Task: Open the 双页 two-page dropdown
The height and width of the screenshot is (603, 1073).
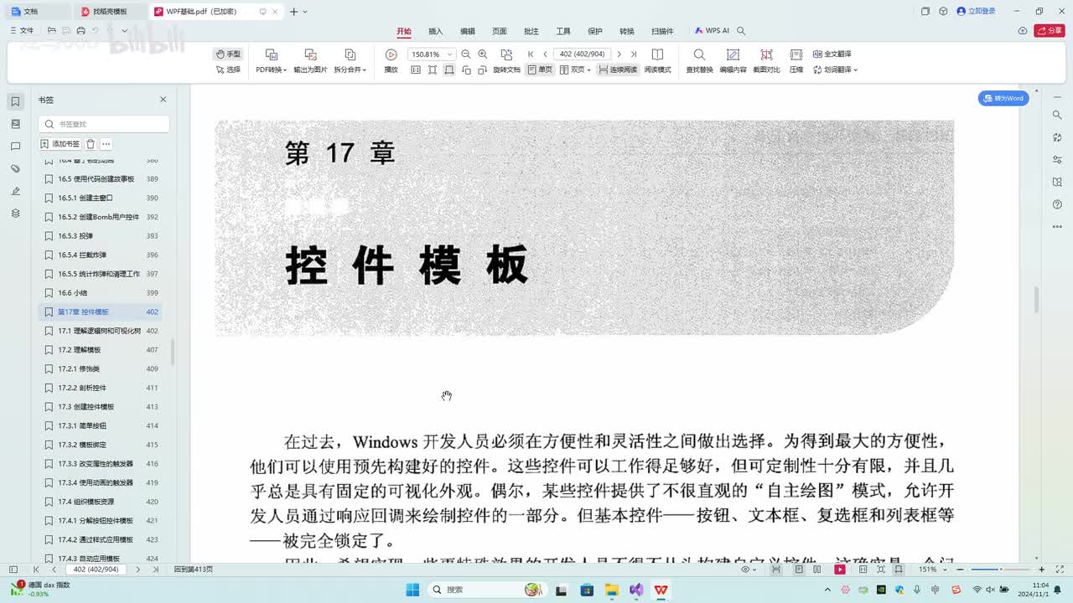Action: click(x=576, y=70)
